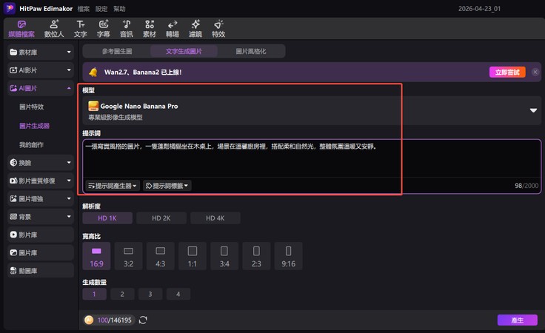Click the 動圖庫 GIF library icon
Image resolution: width=545 pixels, height=333 pixels.
click(13, 271)
